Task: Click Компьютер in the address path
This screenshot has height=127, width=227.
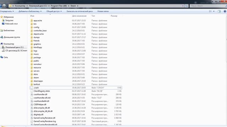Action: coord(20,6)
